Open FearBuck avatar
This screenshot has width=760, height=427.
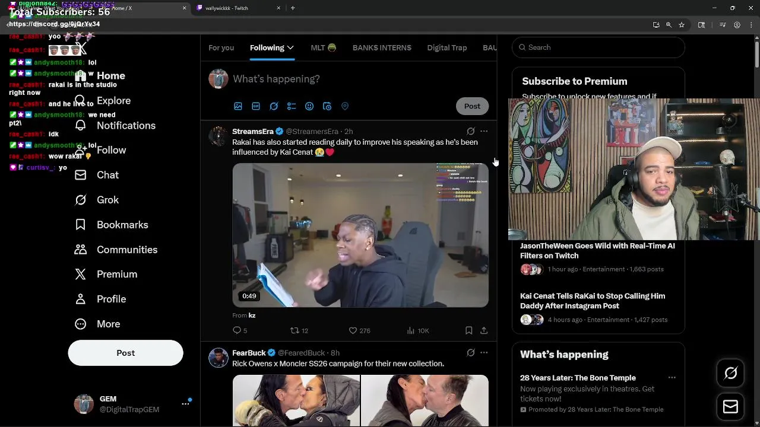(x=218, y=358)
